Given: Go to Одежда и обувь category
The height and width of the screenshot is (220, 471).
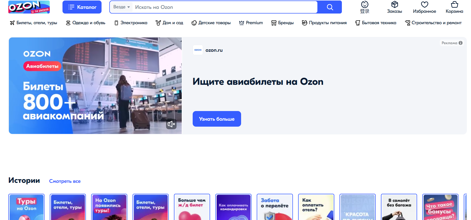Looking at the screenshot, I should pos(89,23).
